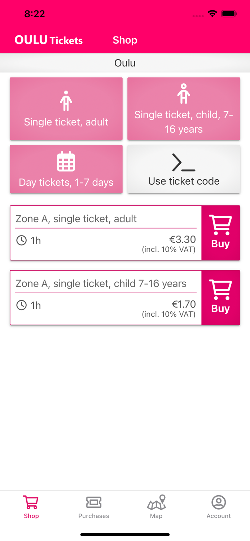This screenshot has width=250, height=541.
Task: Open the Map icon in bottom navigation
Action: pos(156,502)
